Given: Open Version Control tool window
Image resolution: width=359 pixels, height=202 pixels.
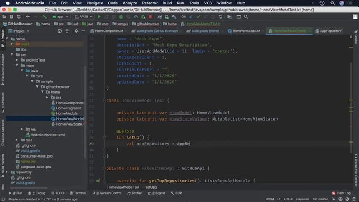Looking at the screenshot, I should coord(107,193).
